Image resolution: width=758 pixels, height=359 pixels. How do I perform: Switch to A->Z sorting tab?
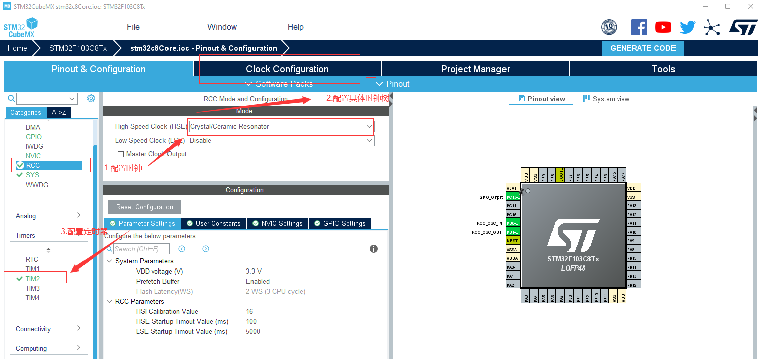(59, 112)
